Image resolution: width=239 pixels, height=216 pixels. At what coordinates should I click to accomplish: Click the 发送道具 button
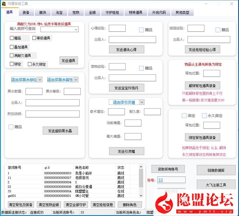tap(69, 61)
